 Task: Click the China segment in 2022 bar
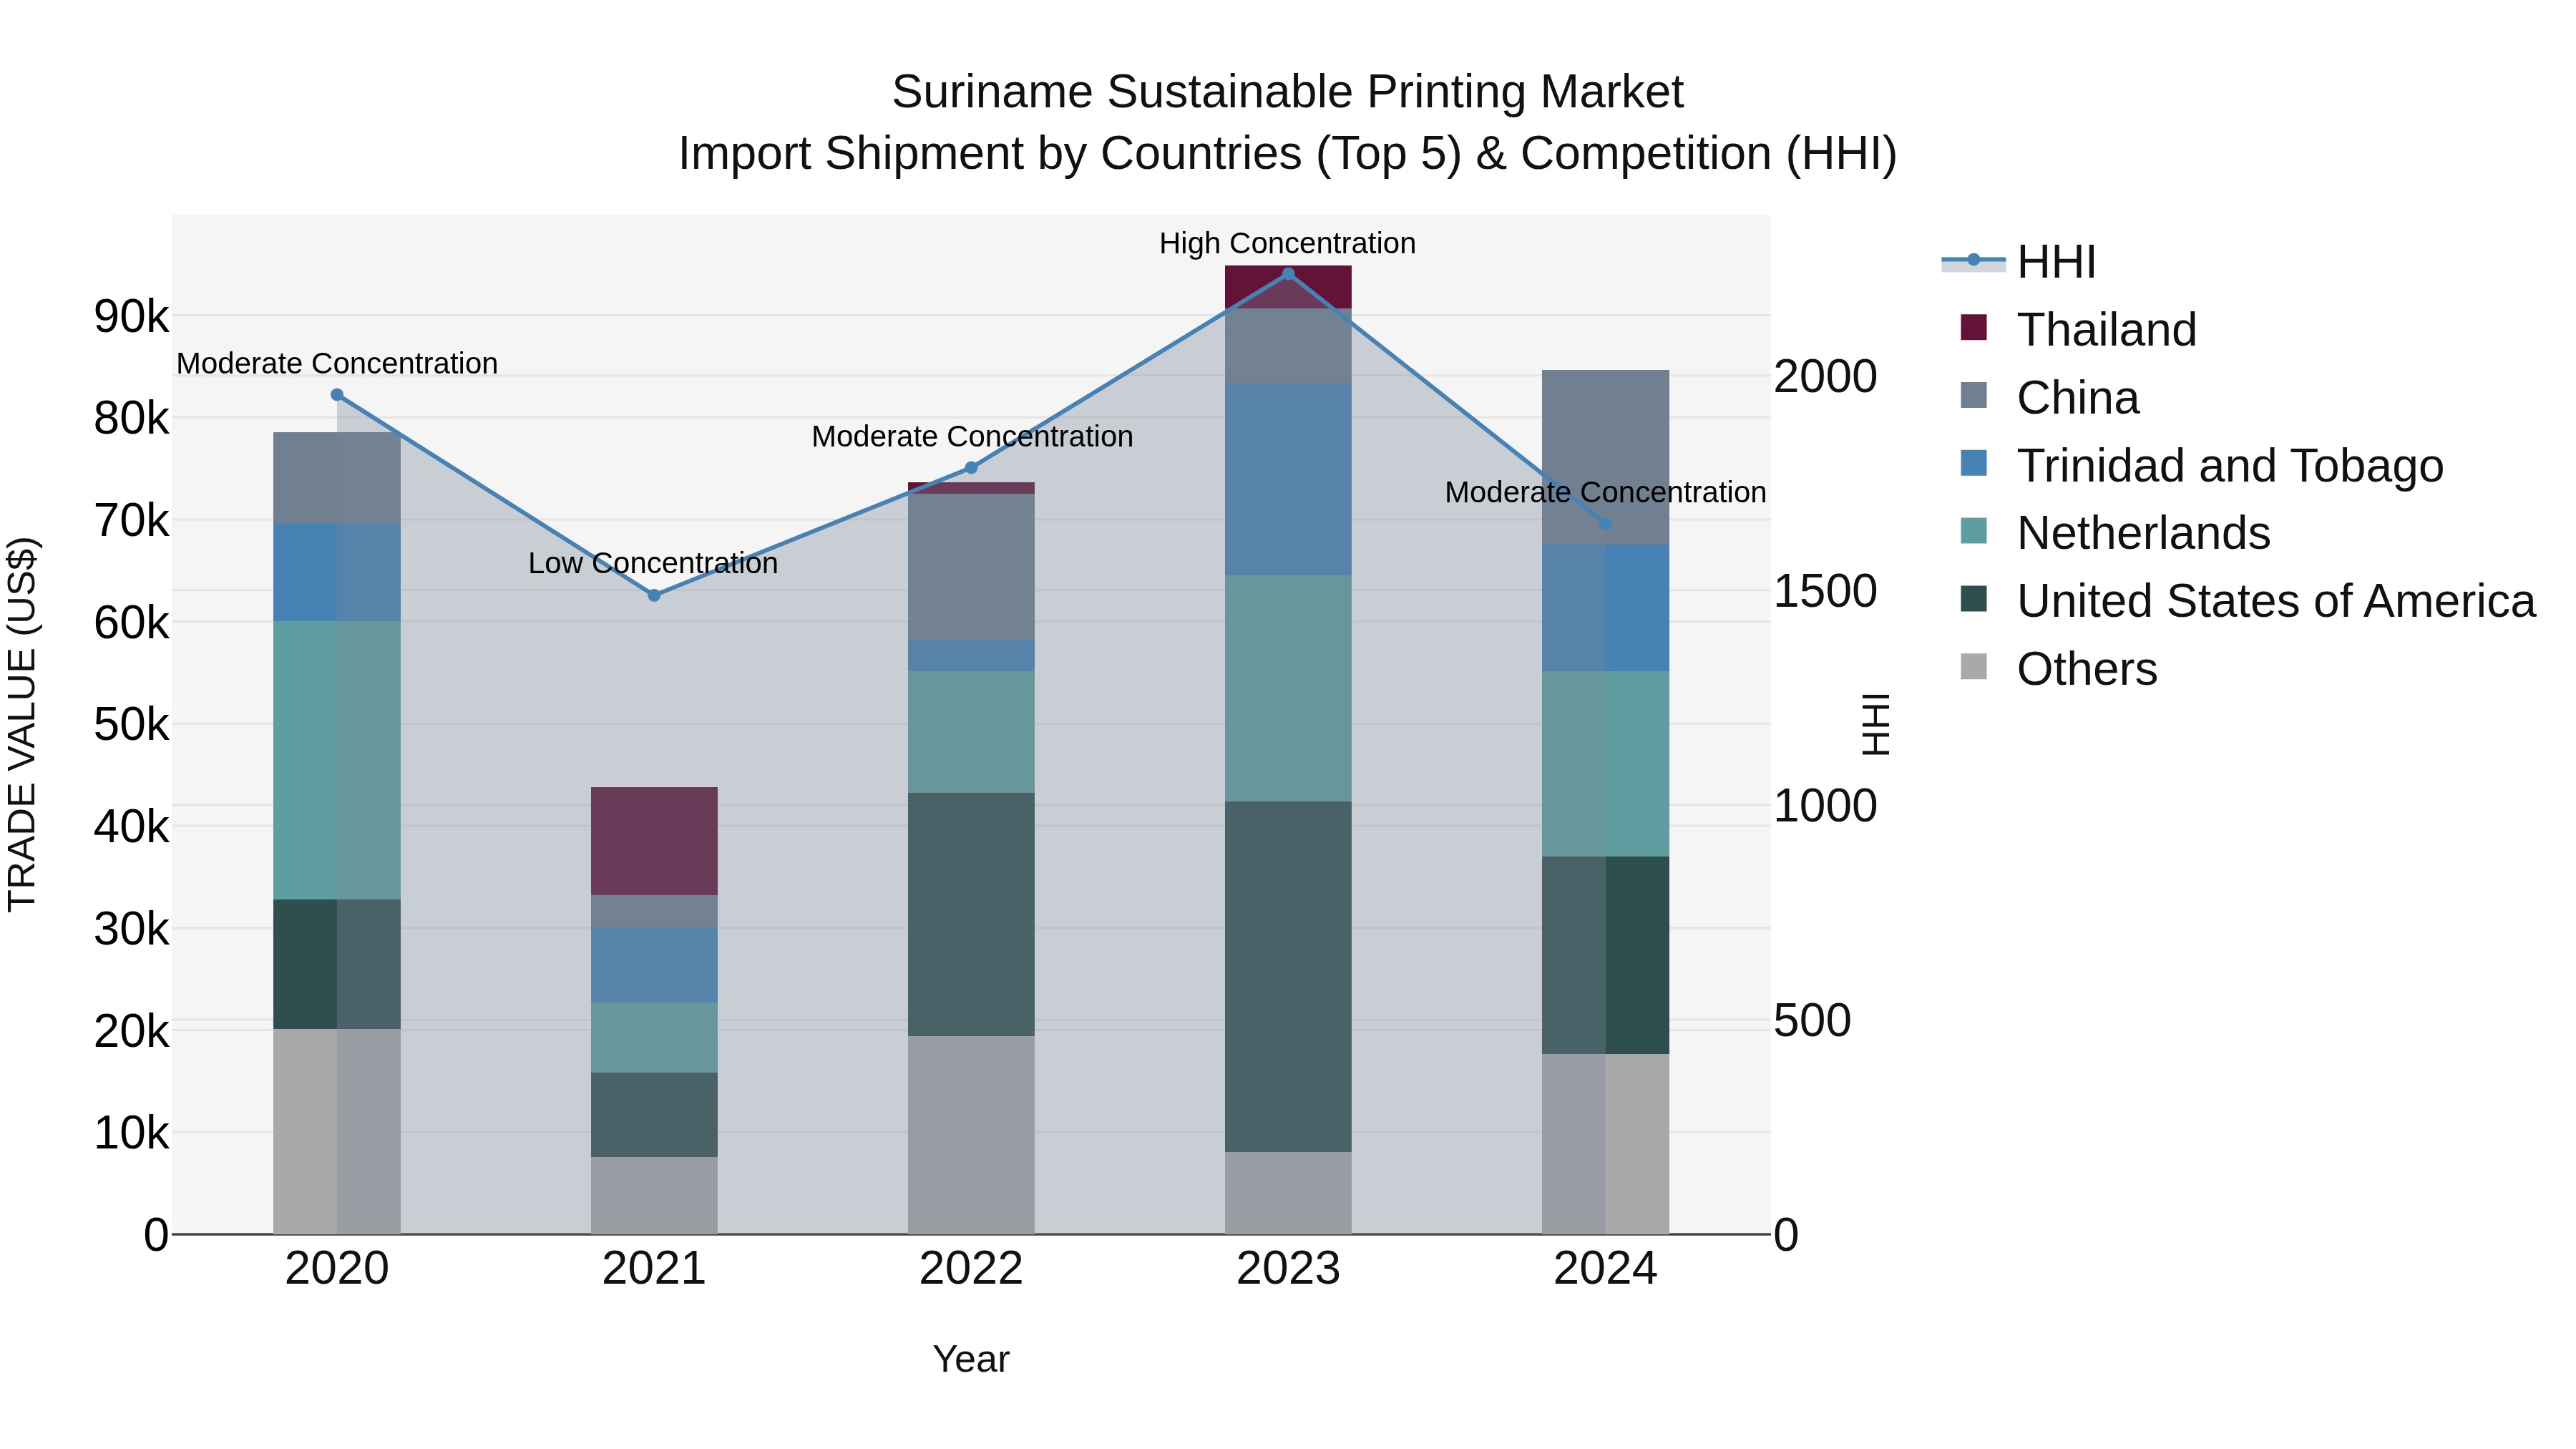tap(971, 567)
